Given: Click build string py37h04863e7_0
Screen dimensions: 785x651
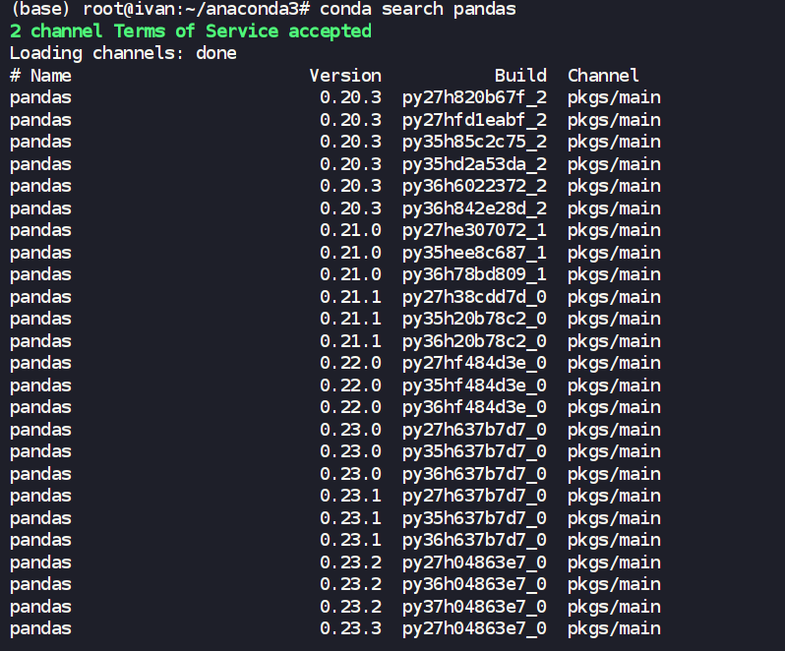Looking at the screenshot, I should coord(474,607).
